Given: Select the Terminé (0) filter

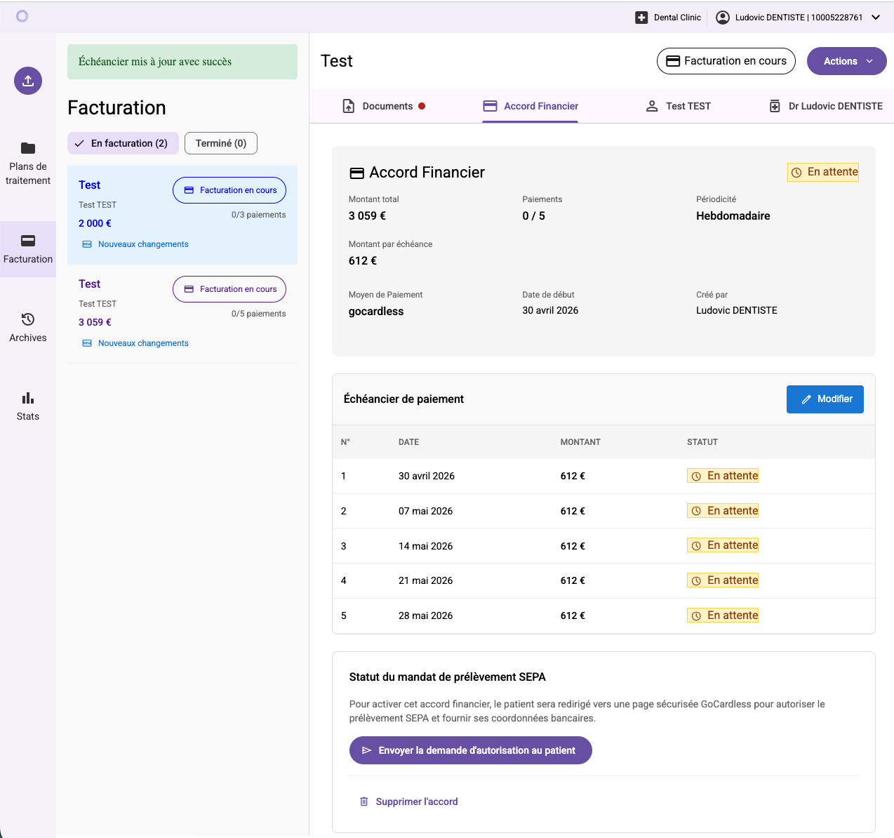Looking at the screenshot, I should point(220,143).
